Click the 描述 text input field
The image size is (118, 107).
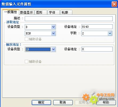click(69, 19)
